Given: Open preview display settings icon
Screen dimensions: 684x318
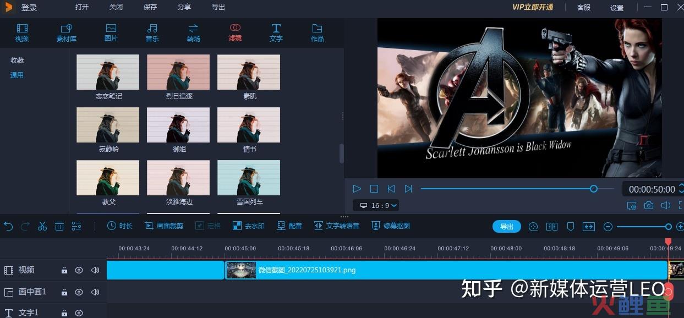Looking at the screenshot, I should pyautogui.click(x=632, y=205).
